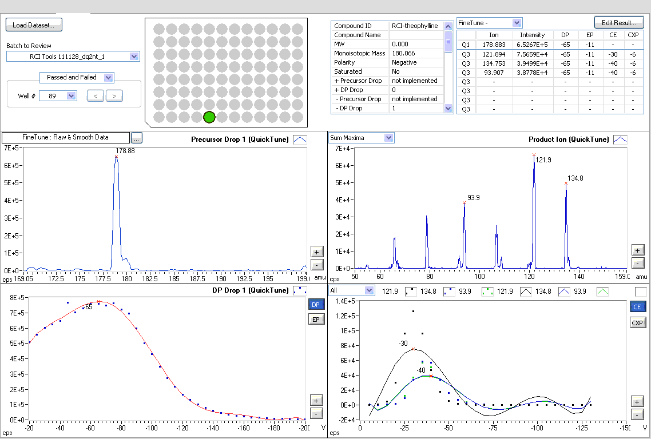651x439 pixels.
Task: Zoom out on the Precursor Drop chart
Action: [317, 265]
